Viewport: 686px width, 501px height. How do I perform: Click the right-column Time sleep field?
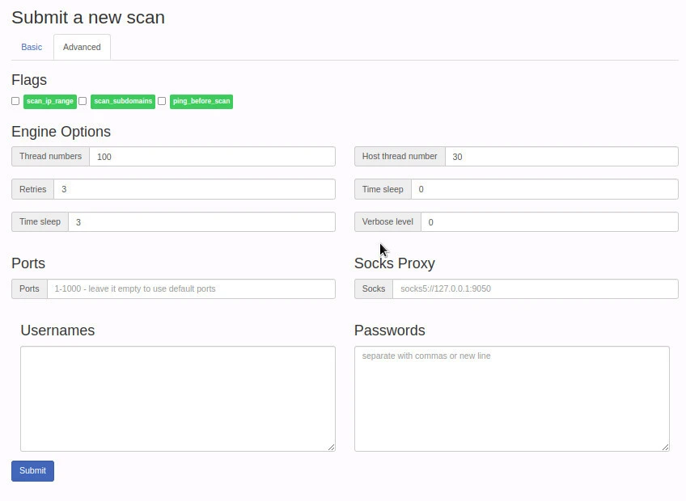coord(544,189)
